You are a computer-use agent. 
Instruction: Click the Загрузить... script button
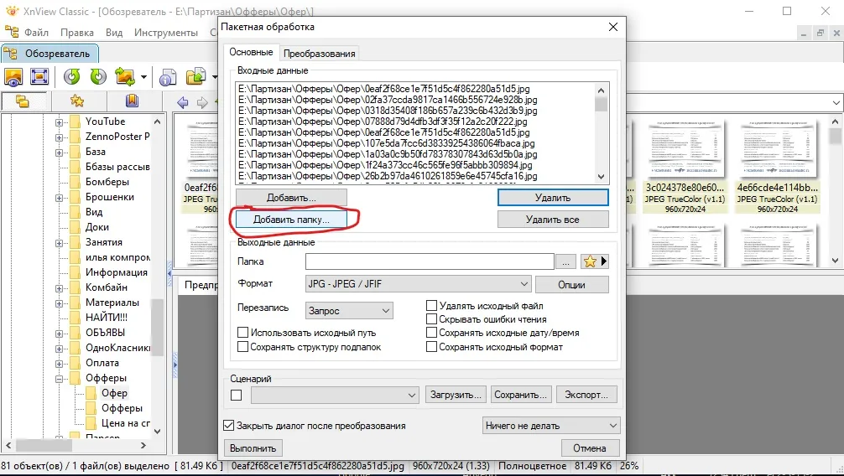456,395
